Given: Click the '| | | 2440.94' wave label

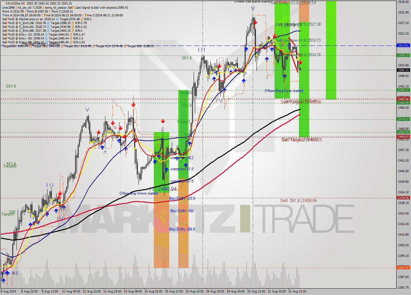Looking at the screenshot, I should coord(163,189).
